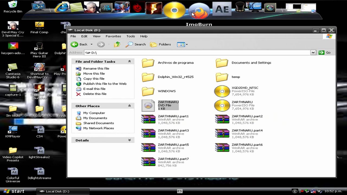Select the ZARTHNARU DVD File
This screenshot has width=347, height=195.
[160, 105]
